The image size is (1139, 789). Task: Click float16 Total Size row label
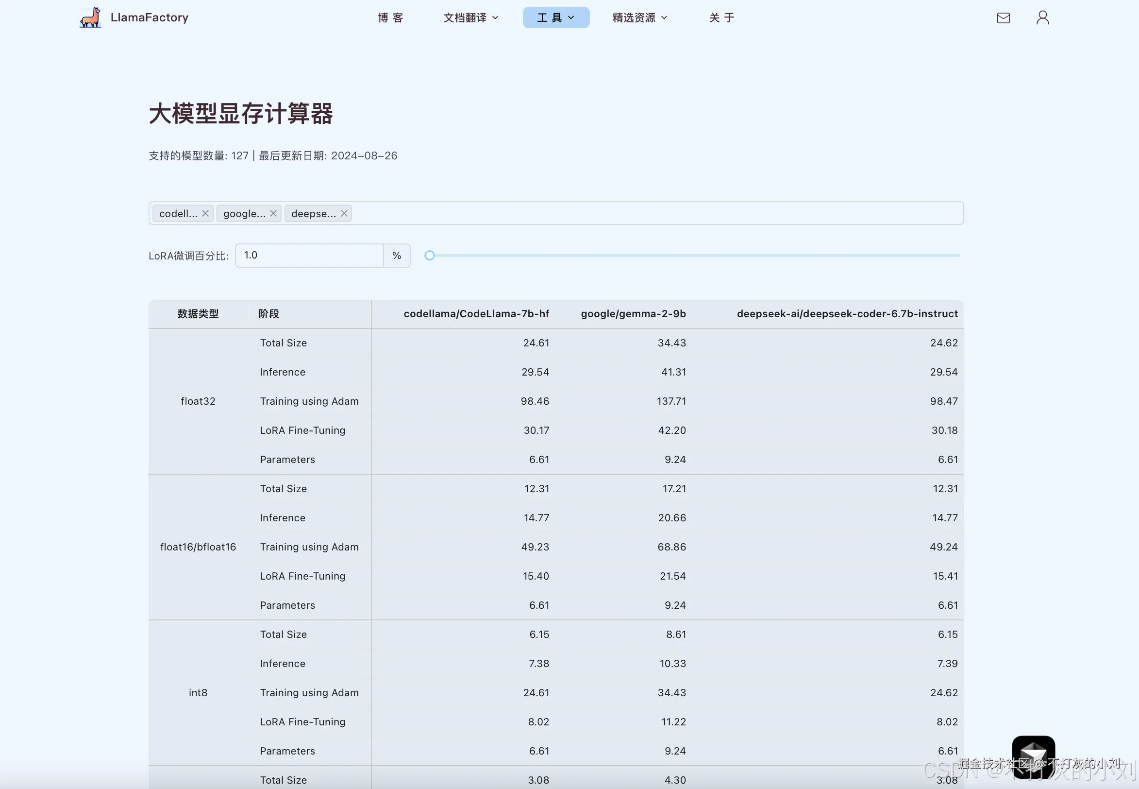coord(284,489)
